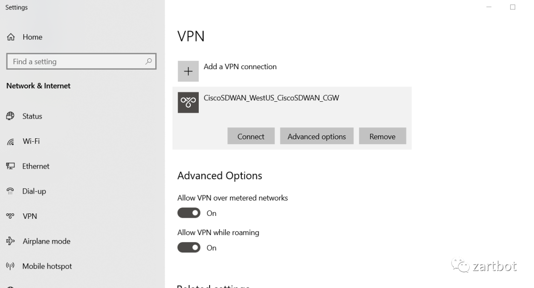The height and width of the screenshot is (288, 534).
Task: Select the CiscoSDWAN_WestUS_CiscoSDWAN_CGW connection entry
Action: [x=271, y=98]
